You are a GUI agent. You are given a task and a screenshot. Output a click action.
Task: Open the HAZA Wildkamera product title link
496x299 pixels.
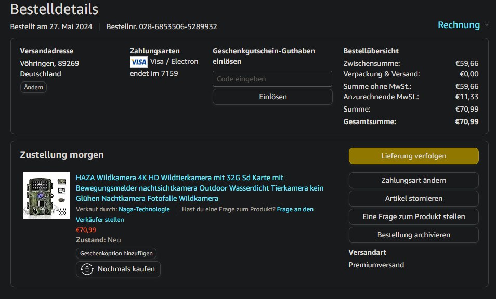tap(200, 188)
